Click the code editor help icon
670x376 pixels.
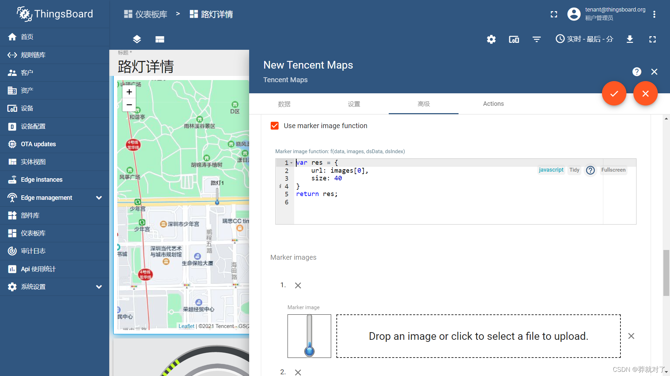(590, 170)
